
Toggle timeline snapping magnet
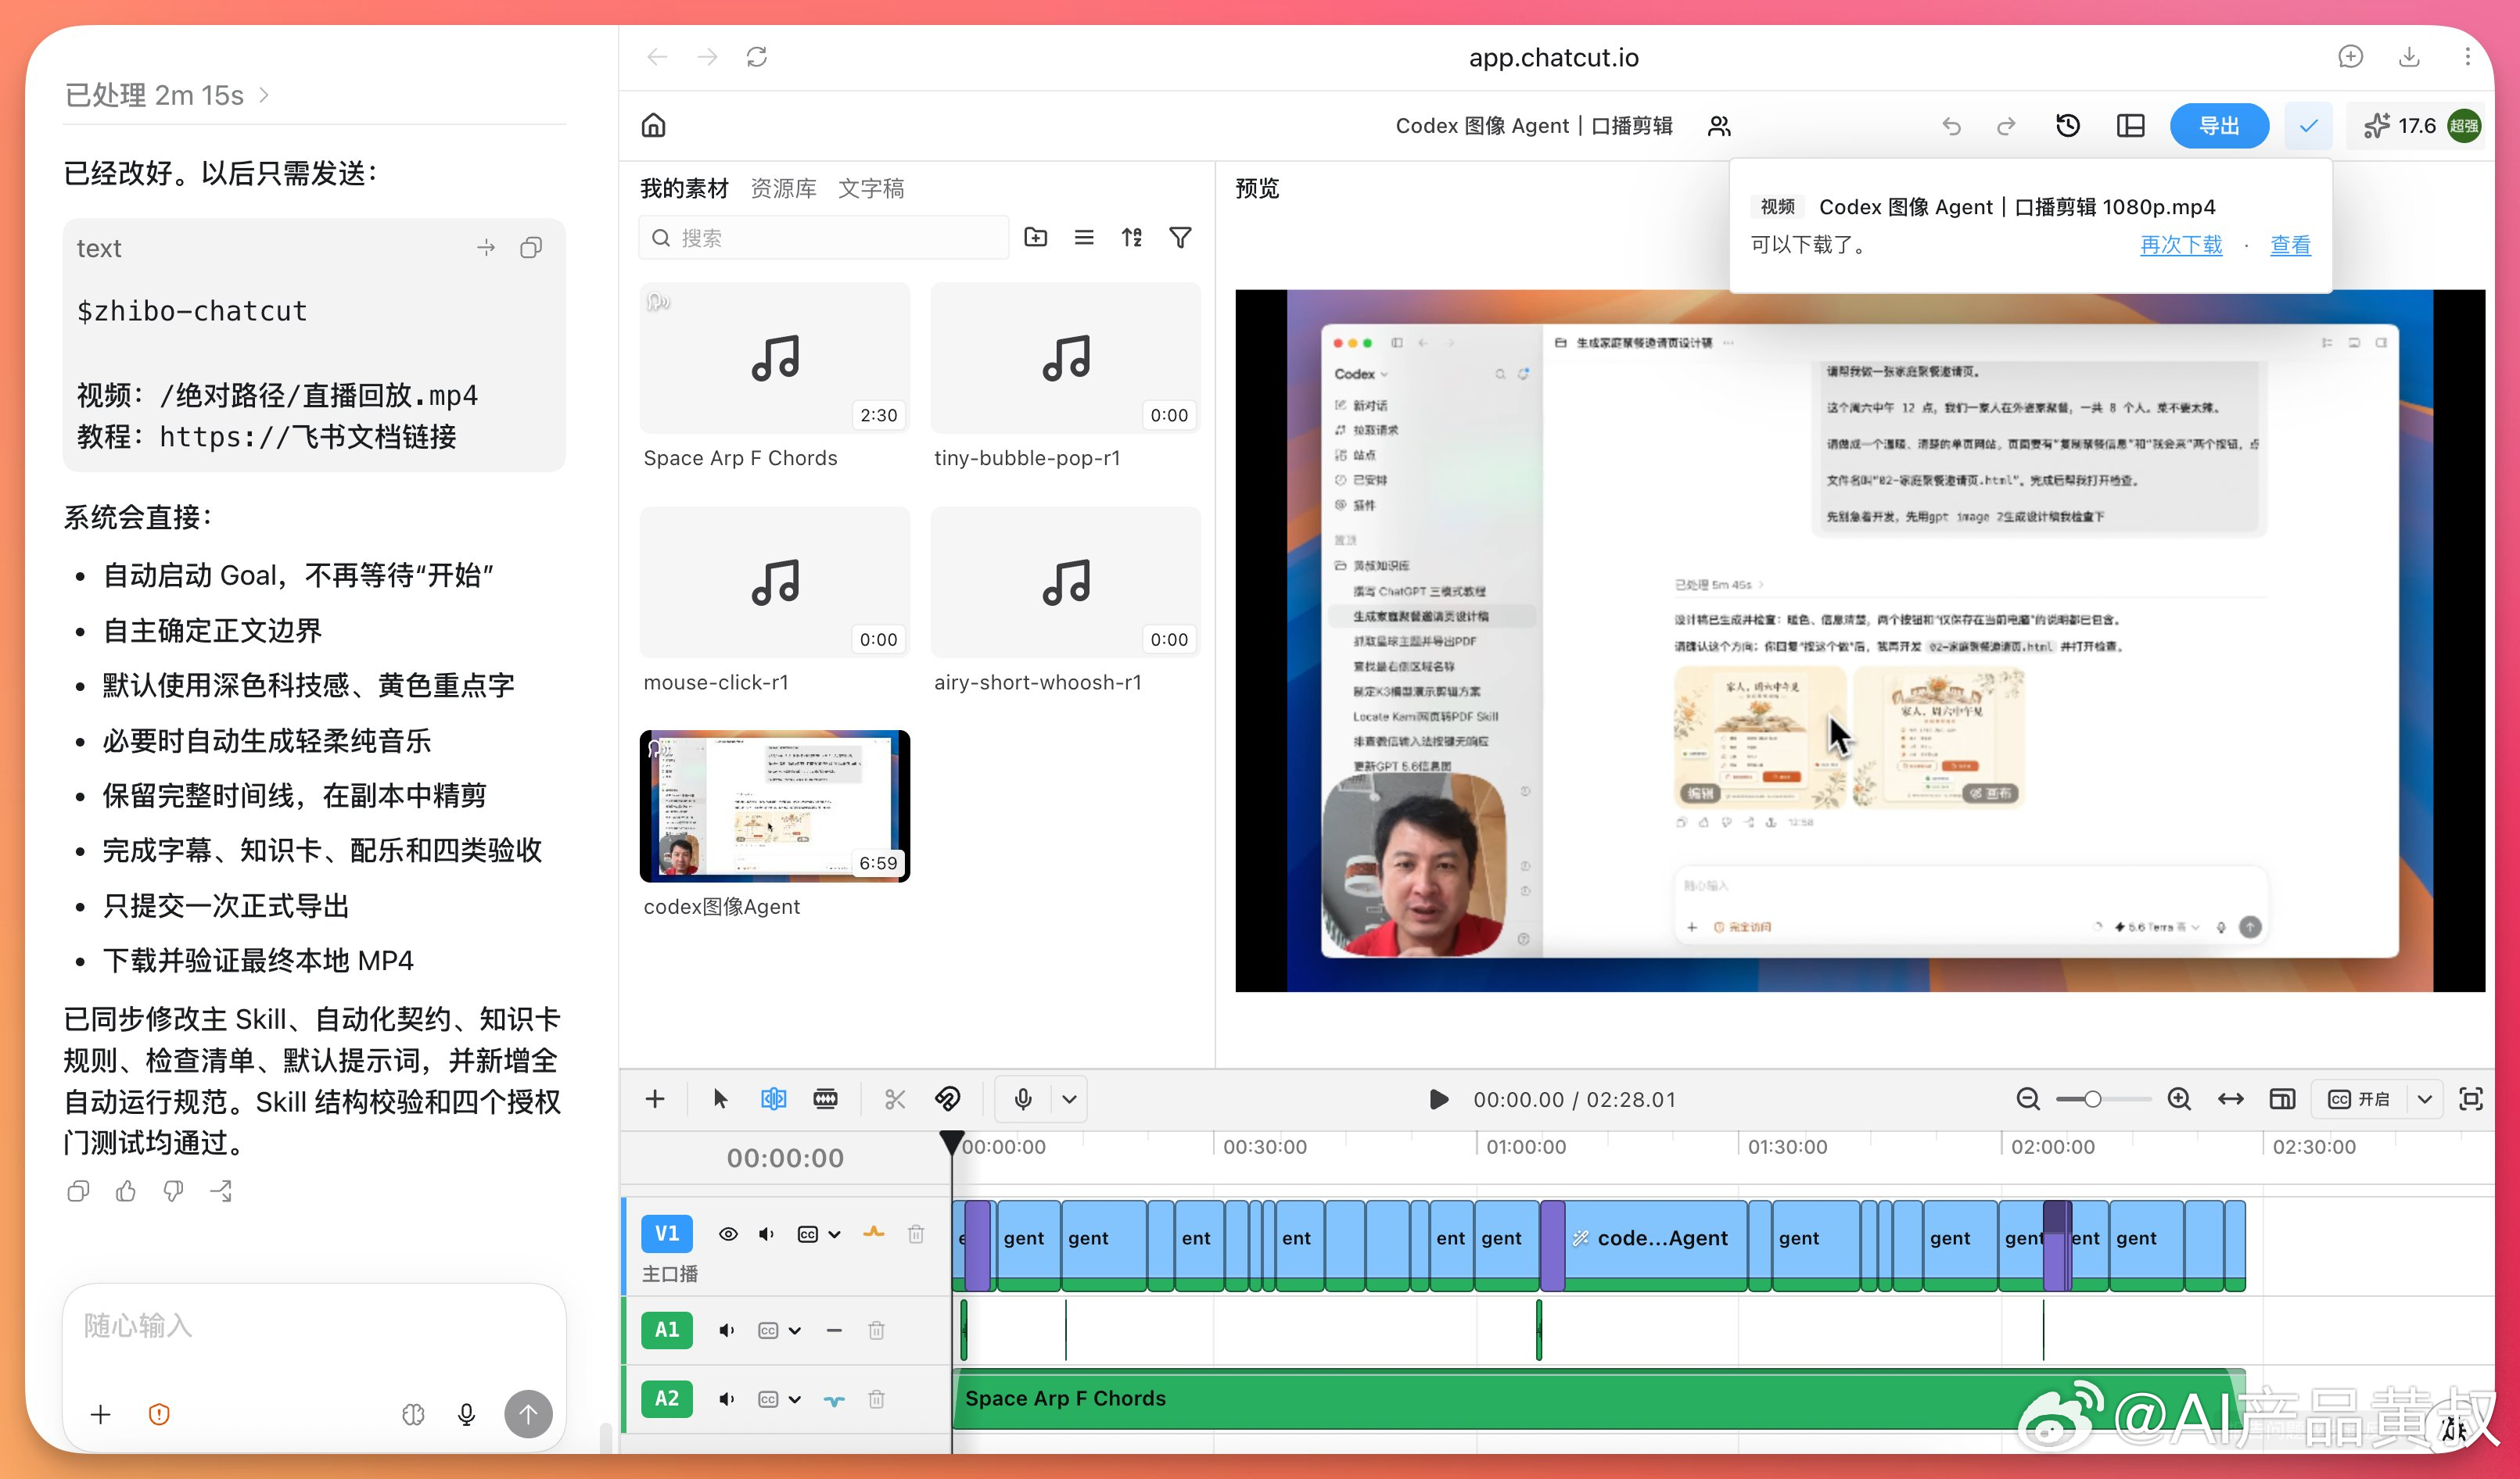947,1099
